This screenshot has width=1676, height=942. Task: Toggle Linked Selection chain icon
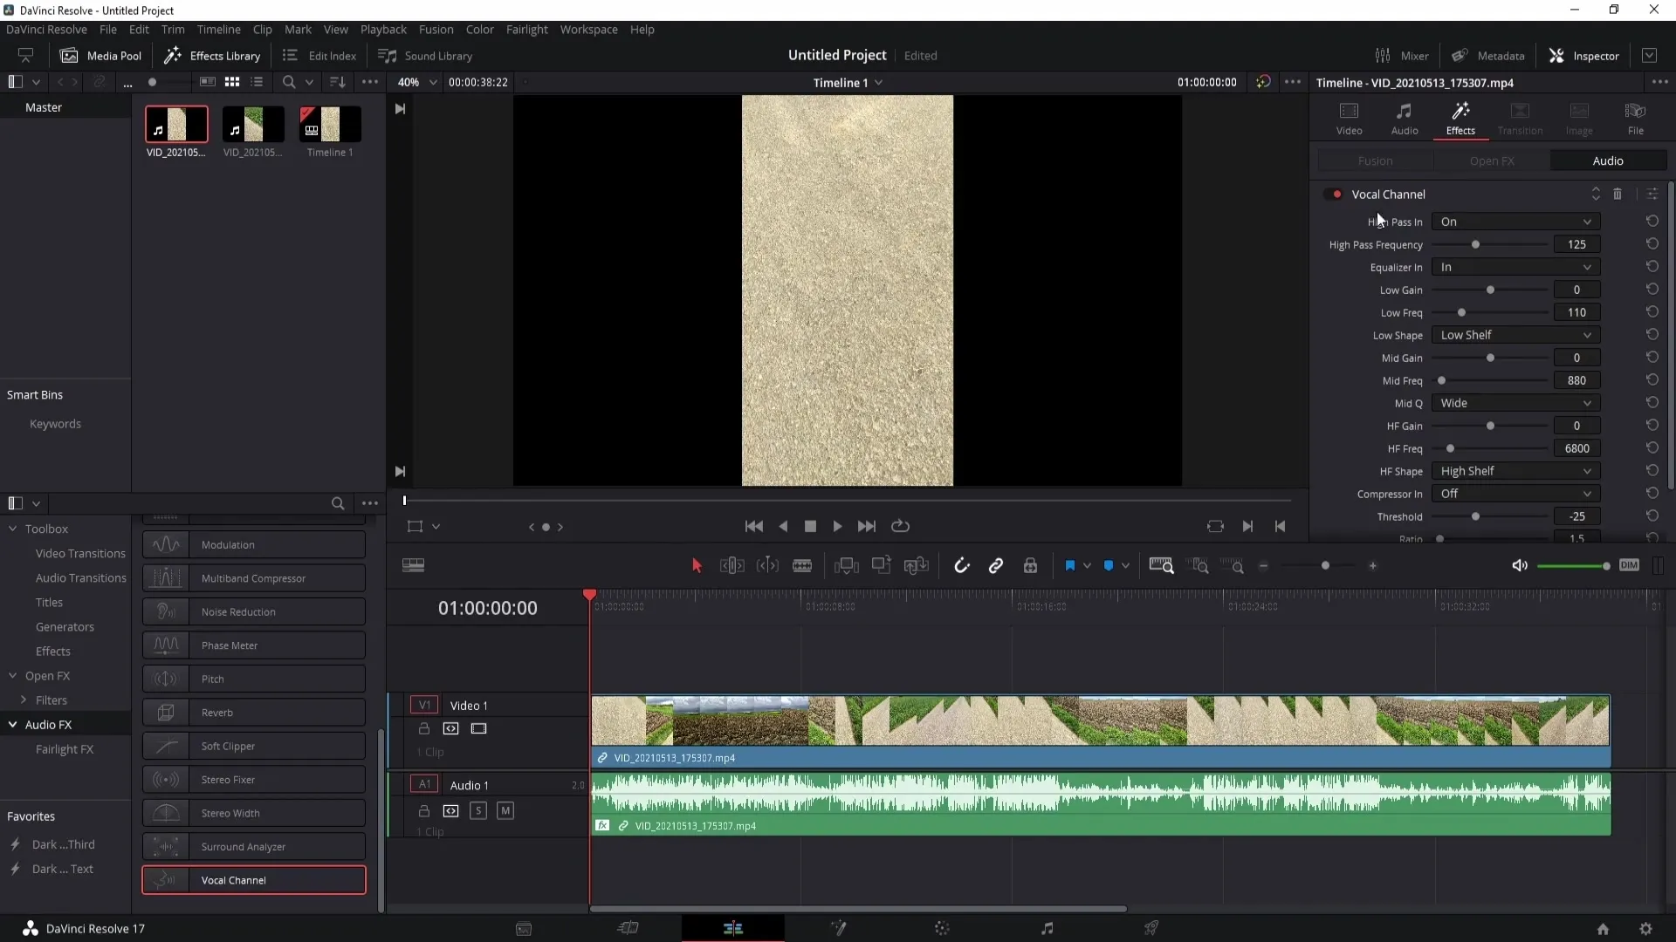(996, 566)
